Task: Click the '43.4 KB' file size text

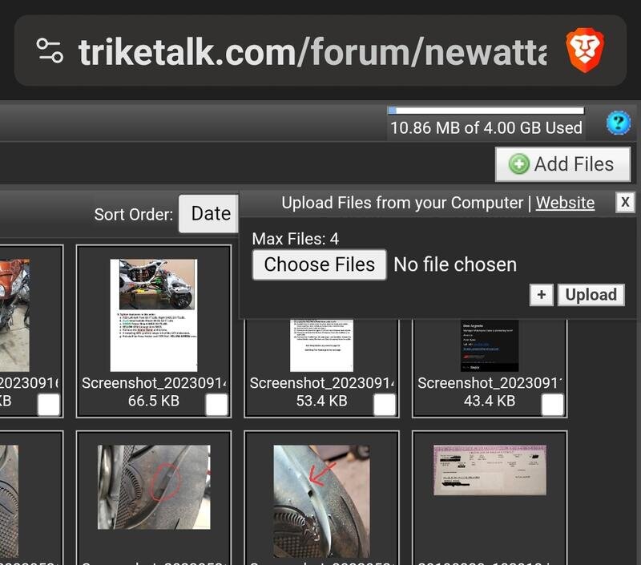Action: 490,401
